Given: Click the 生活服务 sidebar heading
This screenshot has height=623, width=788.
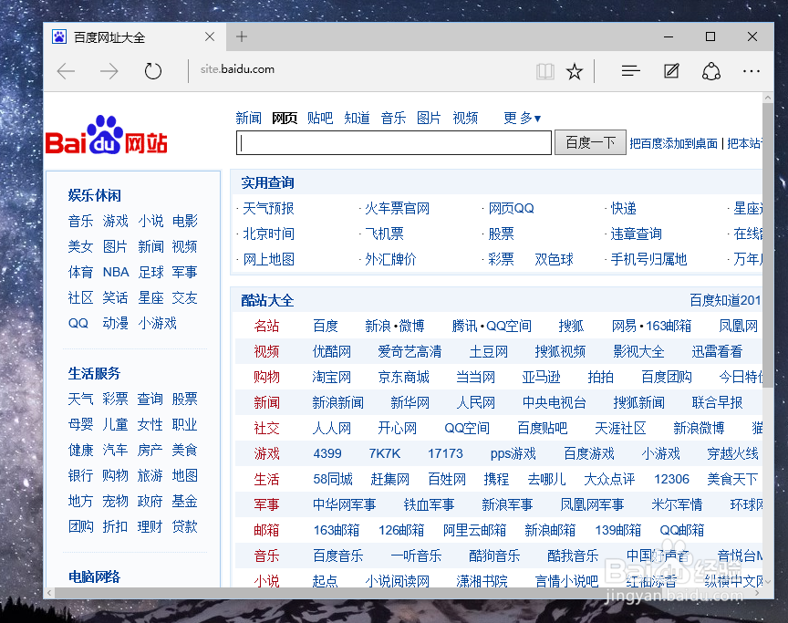Looking at the screenshot, I should click(95, 374).
